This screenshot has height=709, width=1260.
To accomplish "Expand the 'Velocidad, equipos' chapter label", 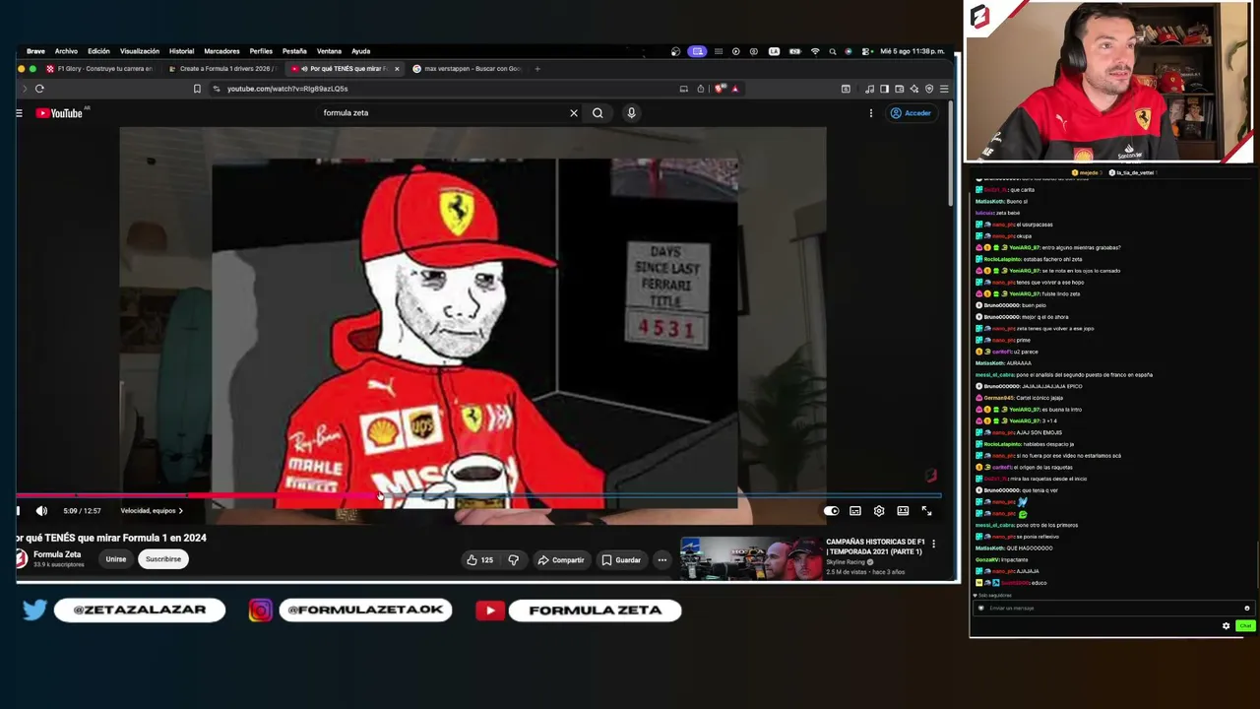I will (152, 511).
